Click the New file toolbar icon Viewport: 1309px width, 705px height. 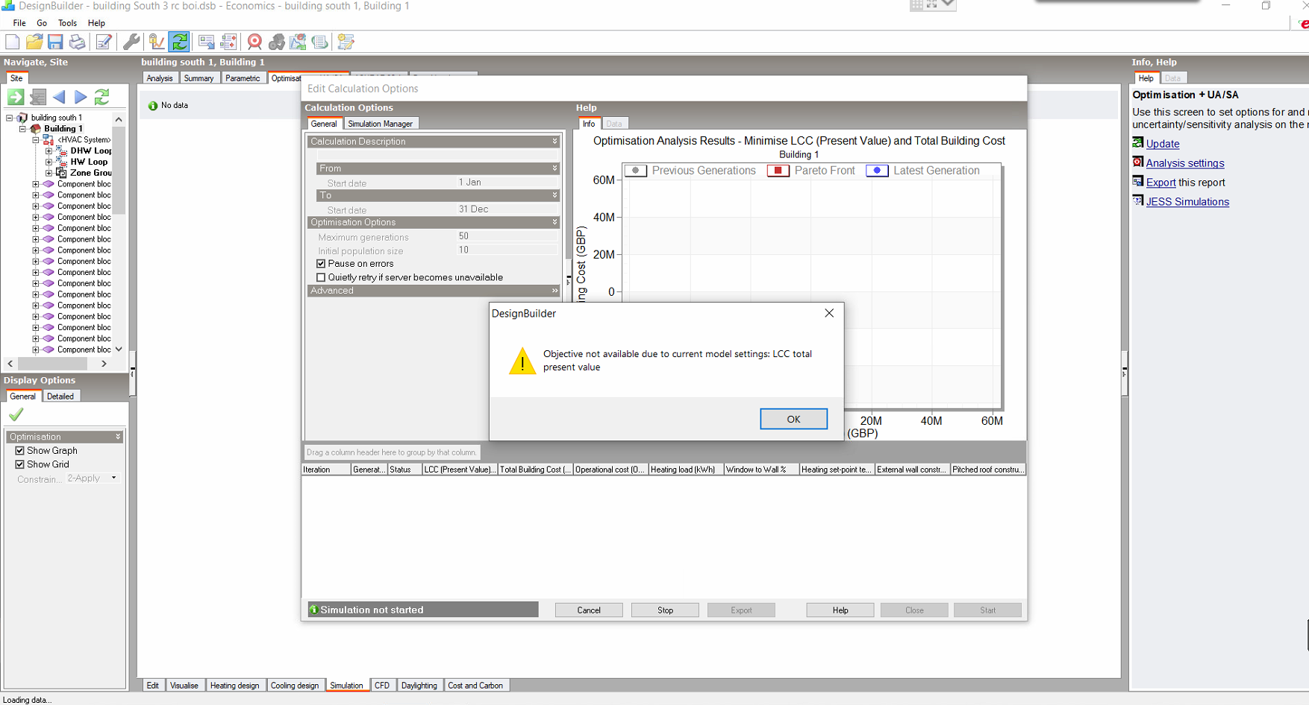[13, 42]
